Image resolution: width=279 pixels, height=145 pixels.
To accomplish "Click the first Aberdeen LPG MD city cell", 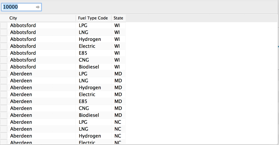I will tap(41, 74).
